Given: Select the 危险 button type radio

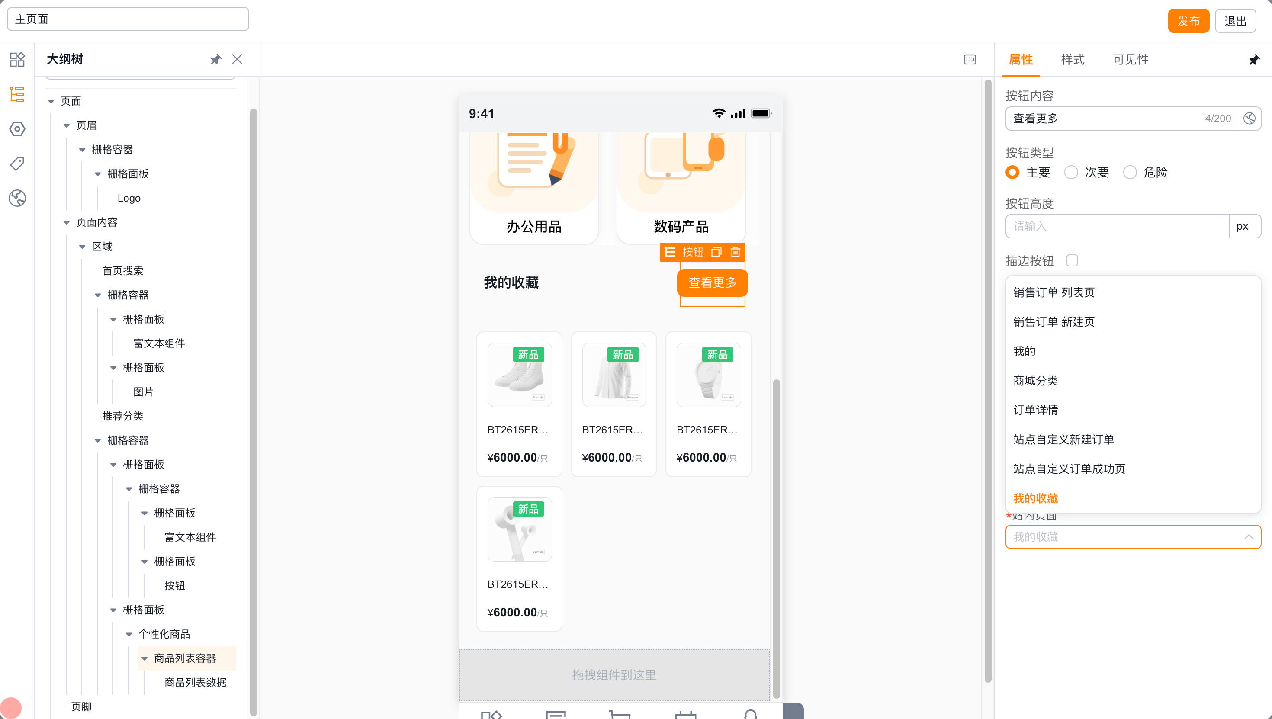Looking at the screenshot, I should (x=1130, y=172).
